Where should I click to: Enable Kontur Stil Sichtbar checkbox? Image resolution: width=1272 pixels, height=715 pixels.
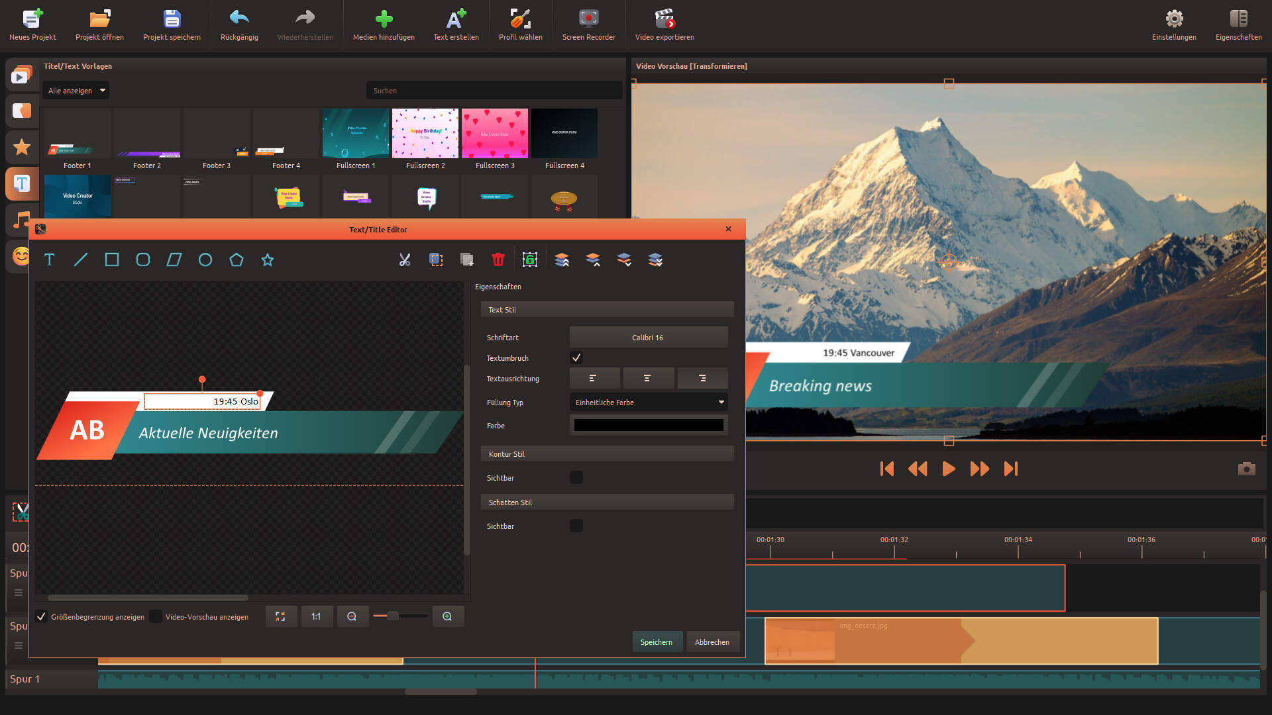pyautogui.click(x=576, y=477)
